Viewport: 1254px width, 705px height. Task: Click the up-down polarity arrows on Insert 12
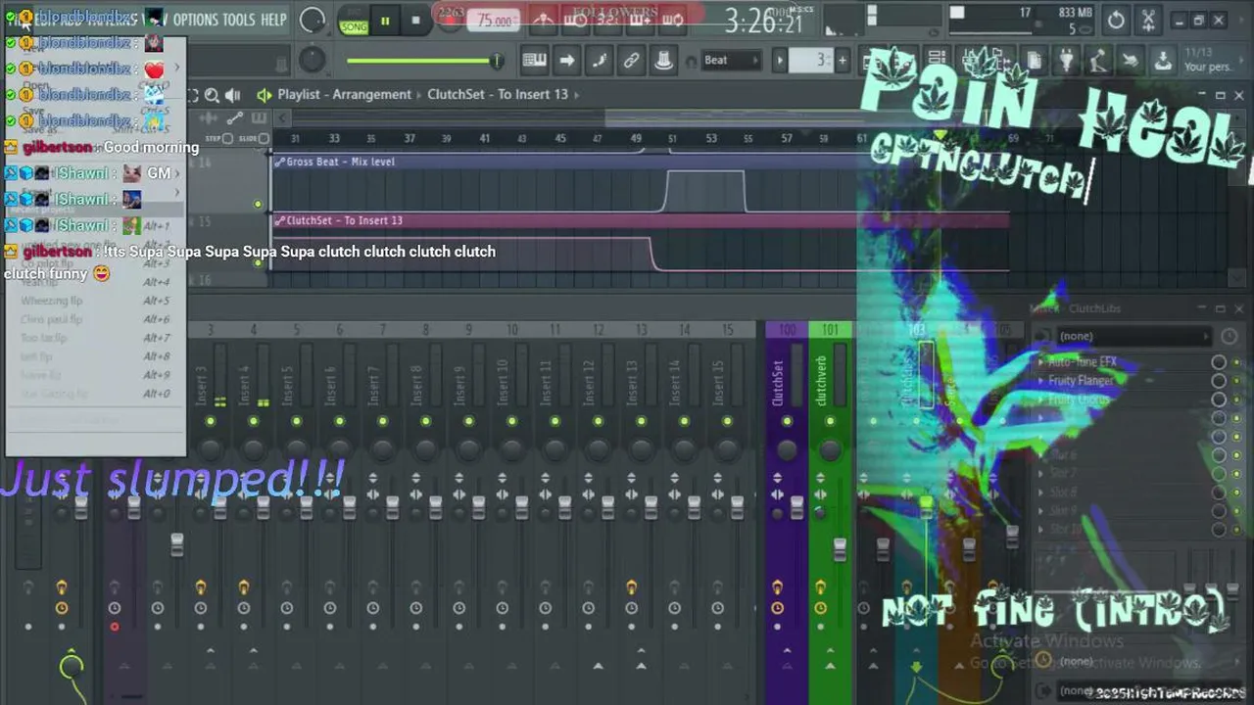[588, 478]
